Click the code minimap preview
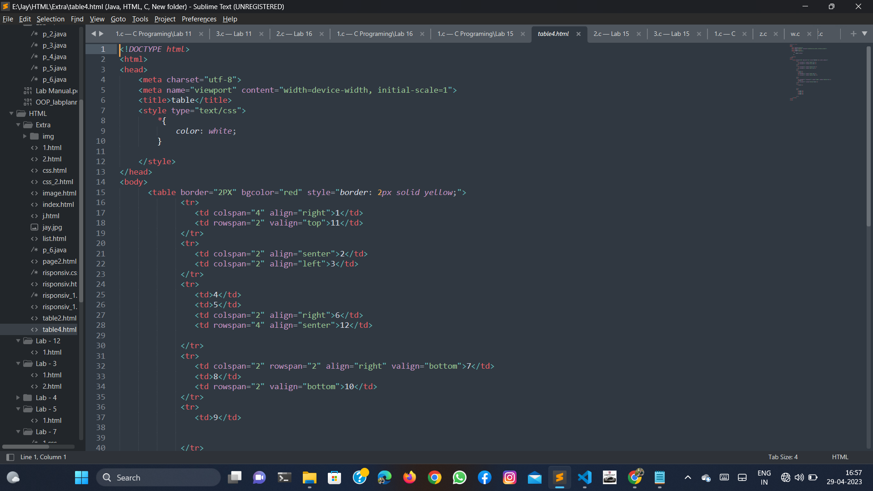This screenshot has width=873, height=491. coord(812,73)
